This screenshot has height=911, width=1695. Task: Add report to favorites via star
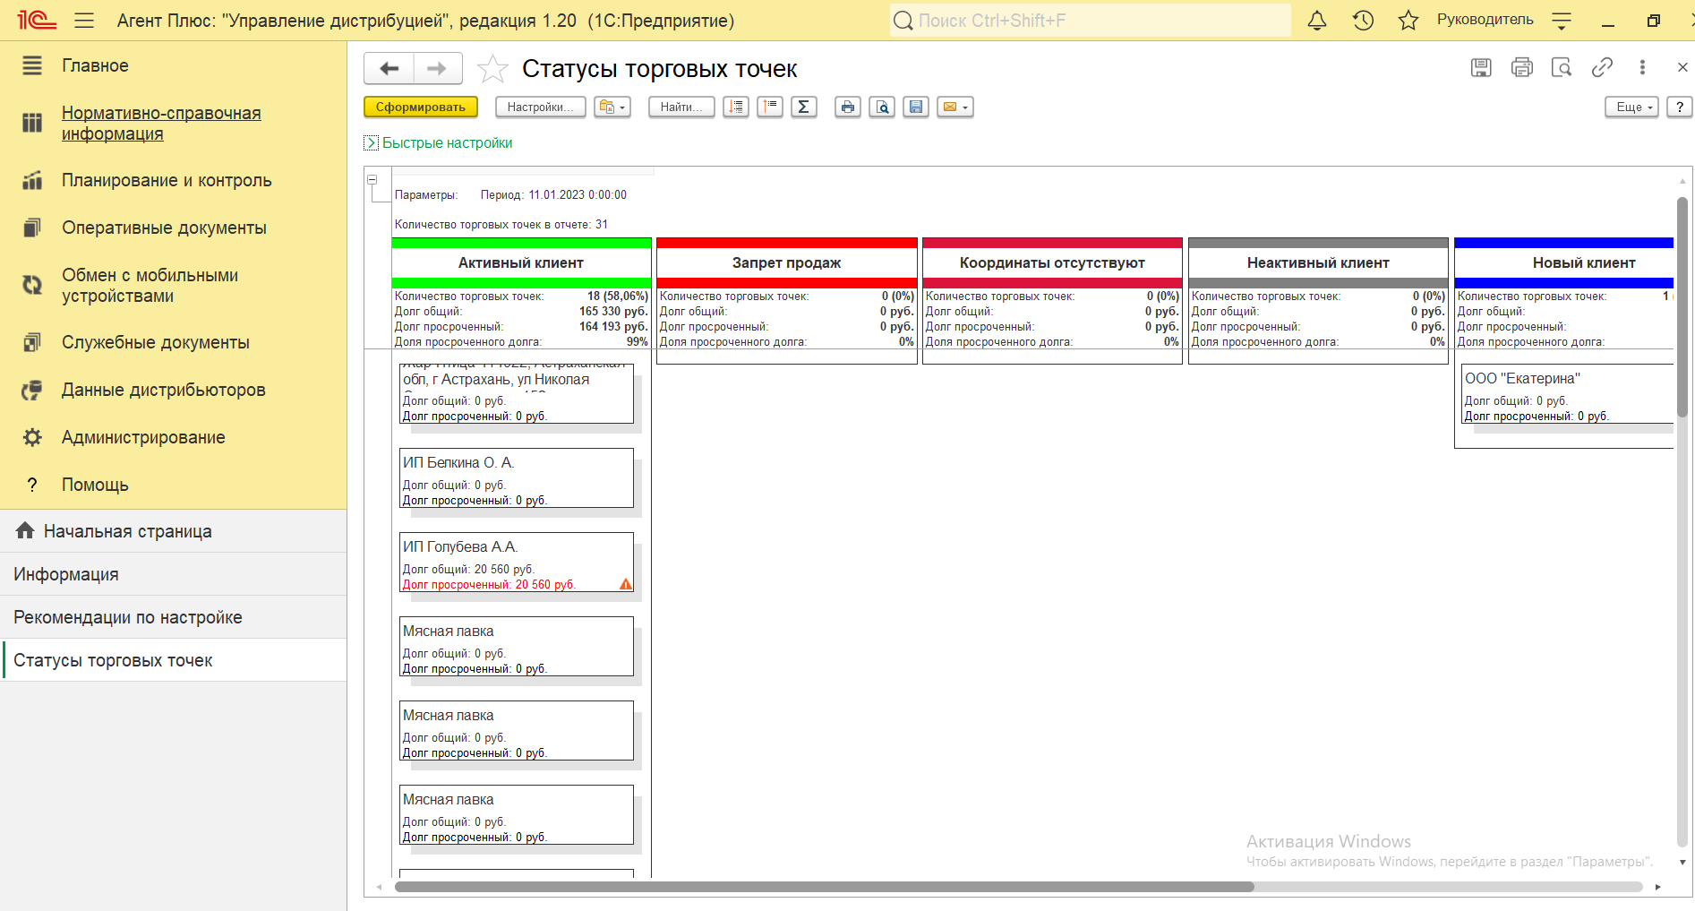click(492, 69)
